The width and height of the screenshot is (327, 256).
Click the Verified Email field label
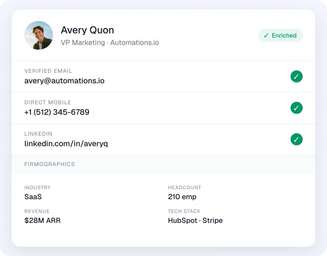pyautogui.click(x=48, y=71)
